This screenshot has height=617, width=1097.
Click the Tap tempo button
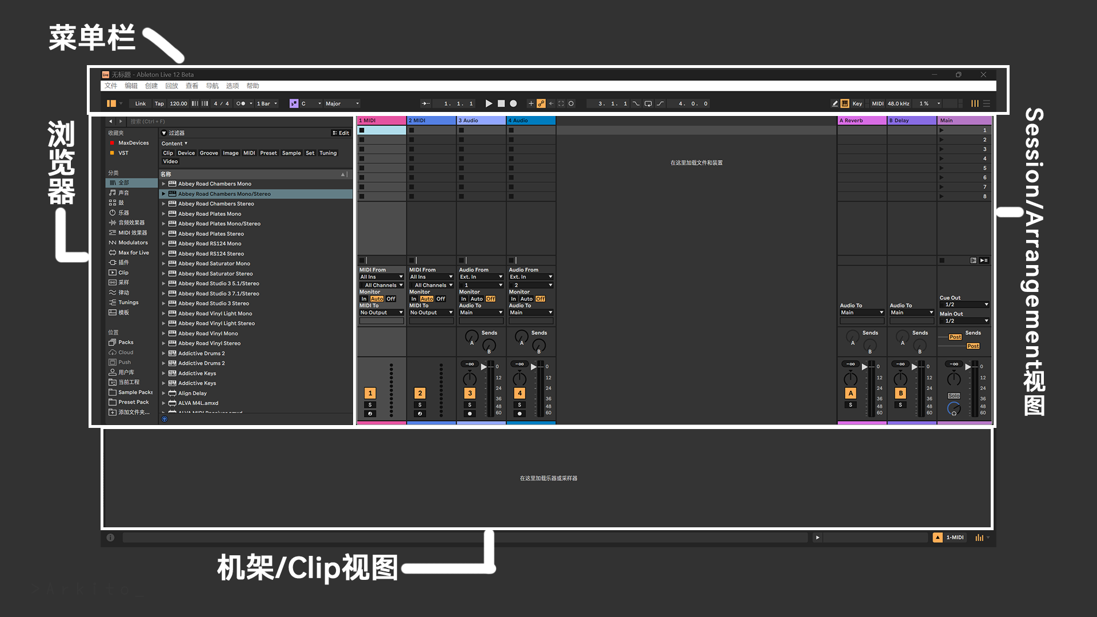pos(159,103)
